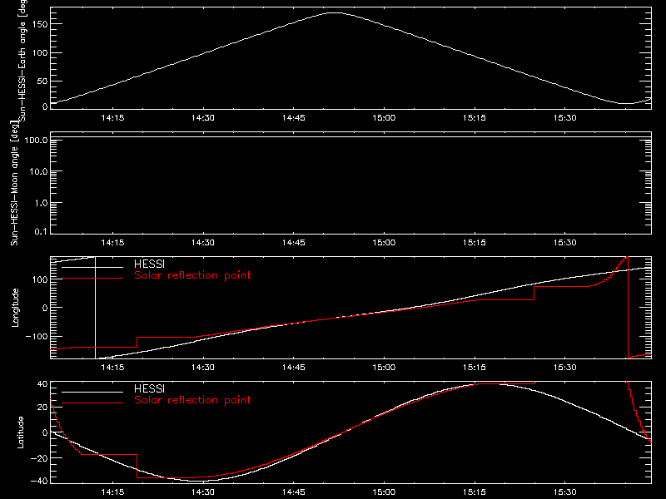Select 15:30 label under Earth angle plot

point(565,118)
